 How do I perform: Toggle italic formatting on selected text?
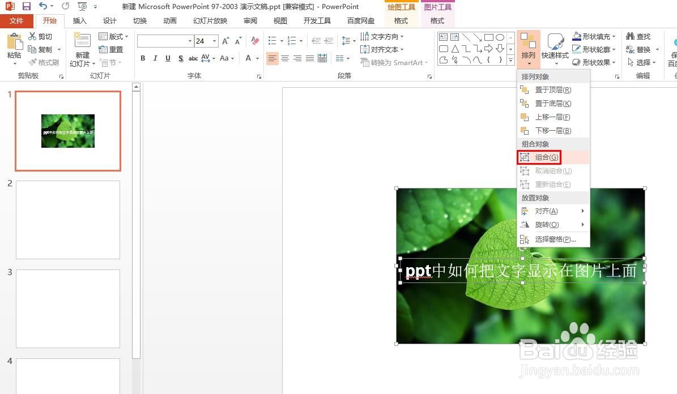(155, 58)
